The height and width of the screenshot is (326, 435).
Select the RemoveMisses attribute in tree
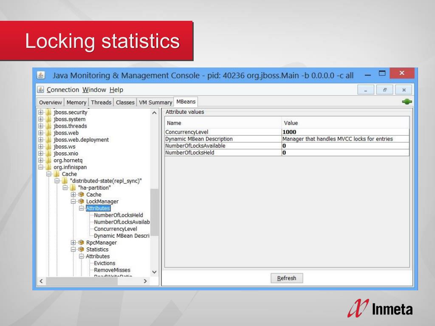(112, 270)
